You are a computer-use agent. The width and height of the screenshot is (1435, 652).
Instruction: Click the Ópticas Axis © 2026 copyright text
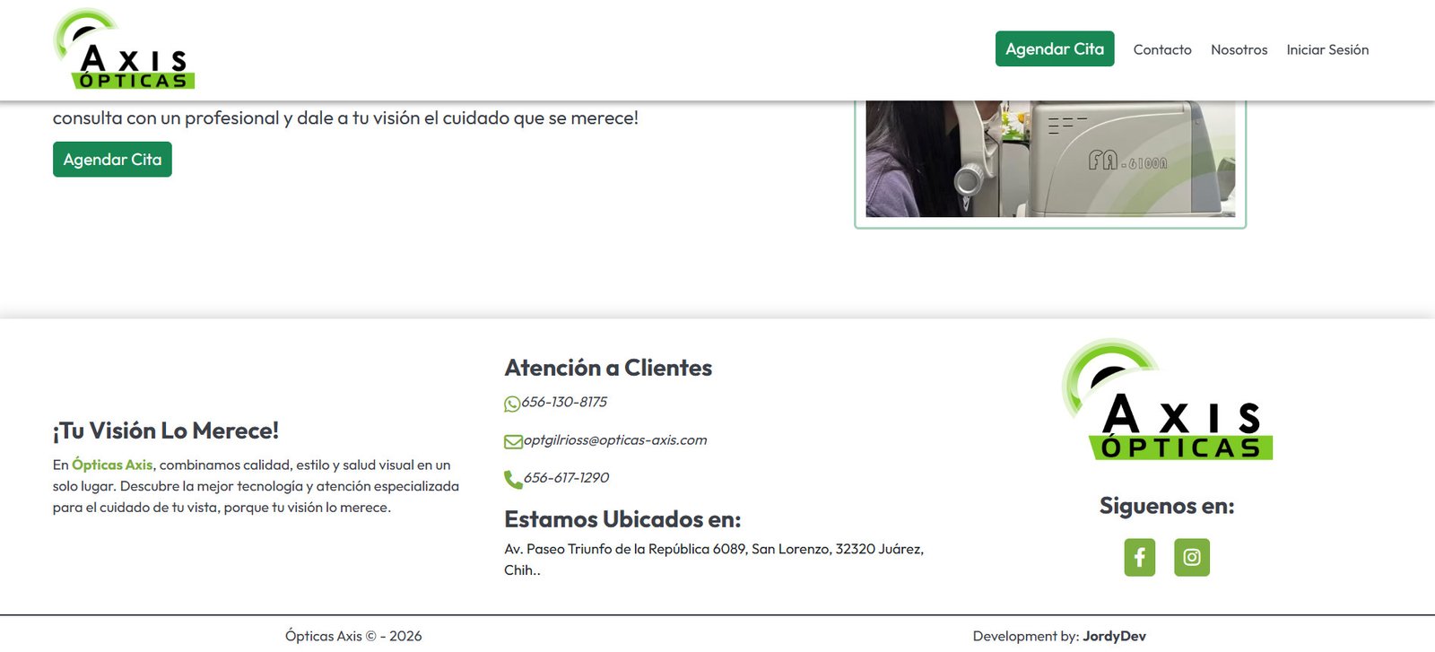[x=353, y=636]
